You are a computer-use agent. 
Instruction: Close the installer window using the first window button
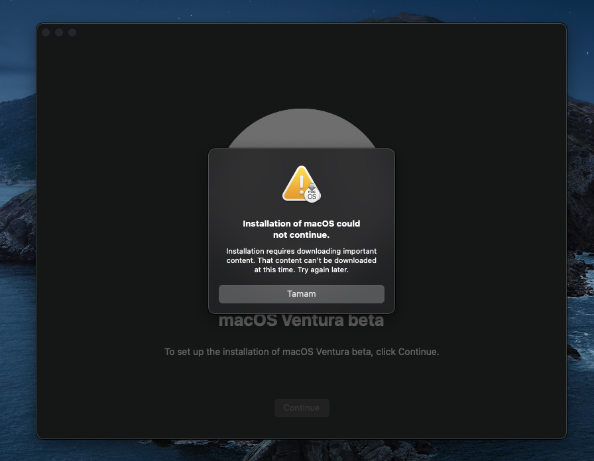tap(46, 32)
